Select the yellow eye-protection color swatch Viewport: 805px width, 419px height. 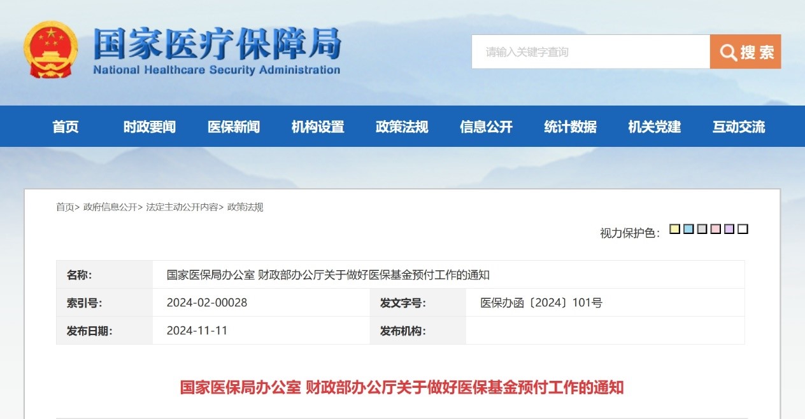coord(675,229)
